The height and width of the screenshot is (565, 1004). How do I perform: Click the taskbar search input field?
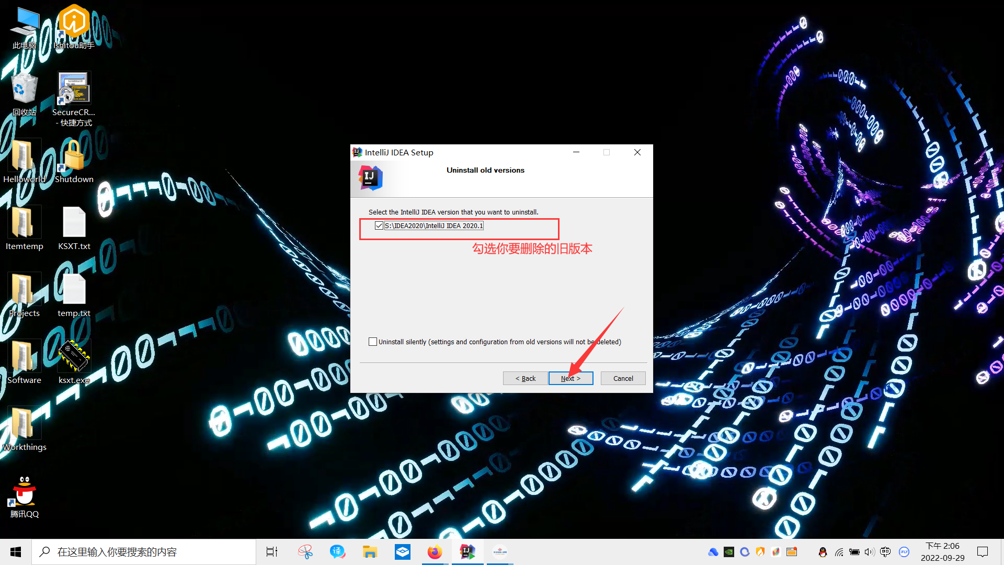coord(144,552)
